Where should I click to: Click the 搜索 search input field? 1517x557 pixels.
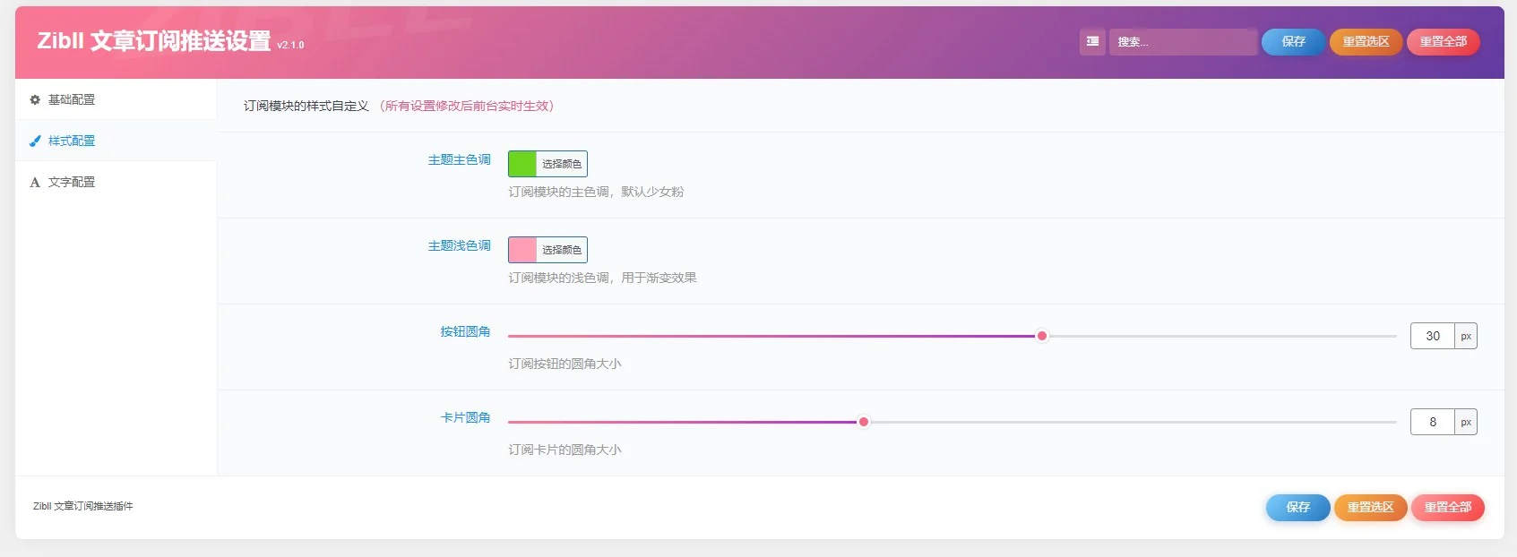pos(1183,42)
